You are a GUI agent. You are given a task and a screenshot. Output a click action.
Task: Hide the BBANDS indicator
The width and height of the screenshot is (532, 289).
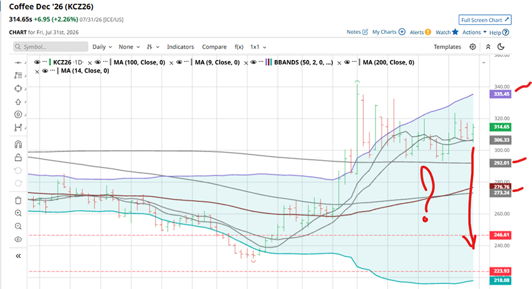(253, 62)
